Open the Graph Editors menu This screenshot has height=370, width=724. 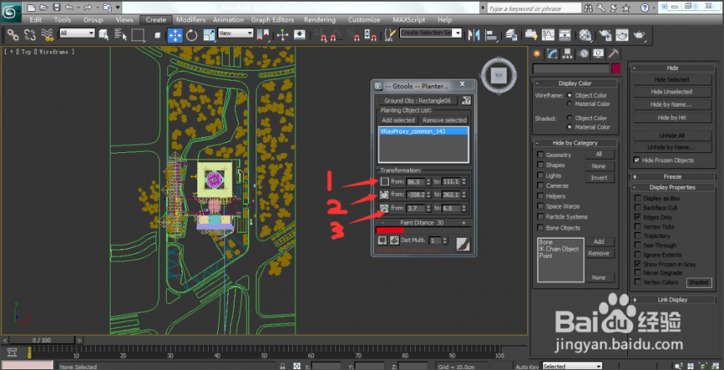point(273,20)
